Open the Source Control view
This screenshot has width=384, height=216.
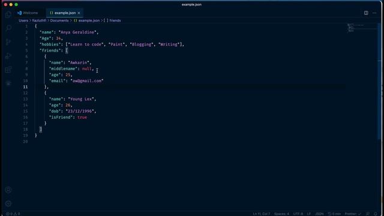tap(8, 42)
